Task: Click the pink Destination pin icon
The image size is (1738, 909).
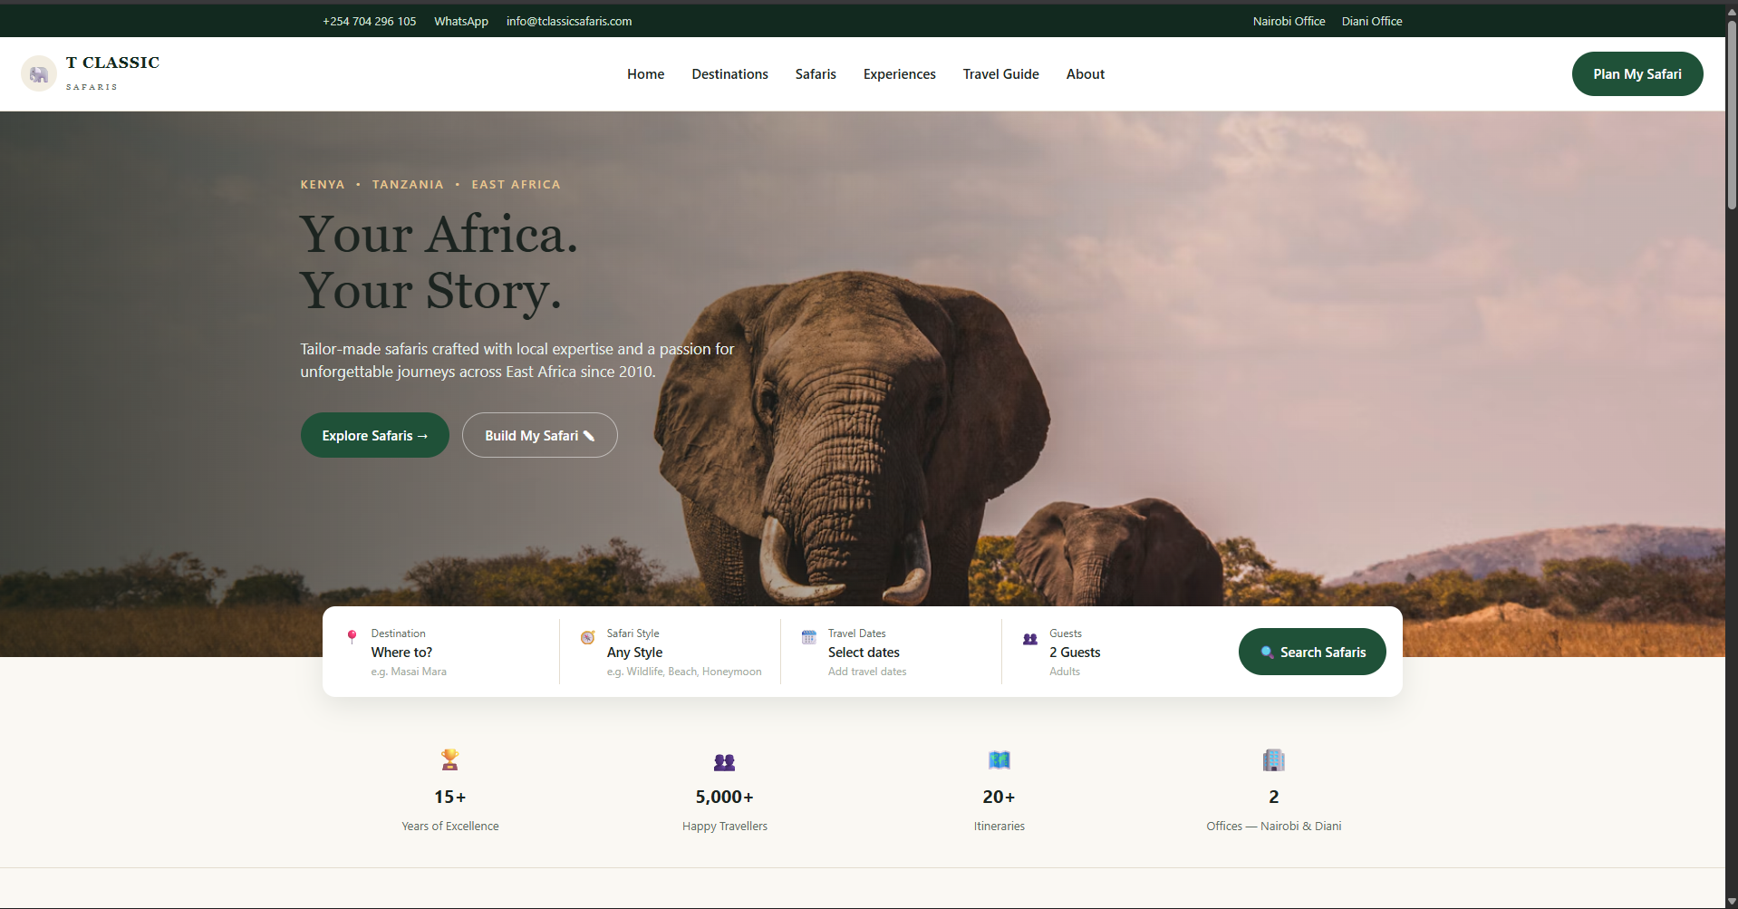Action: (x=352, y=637)
